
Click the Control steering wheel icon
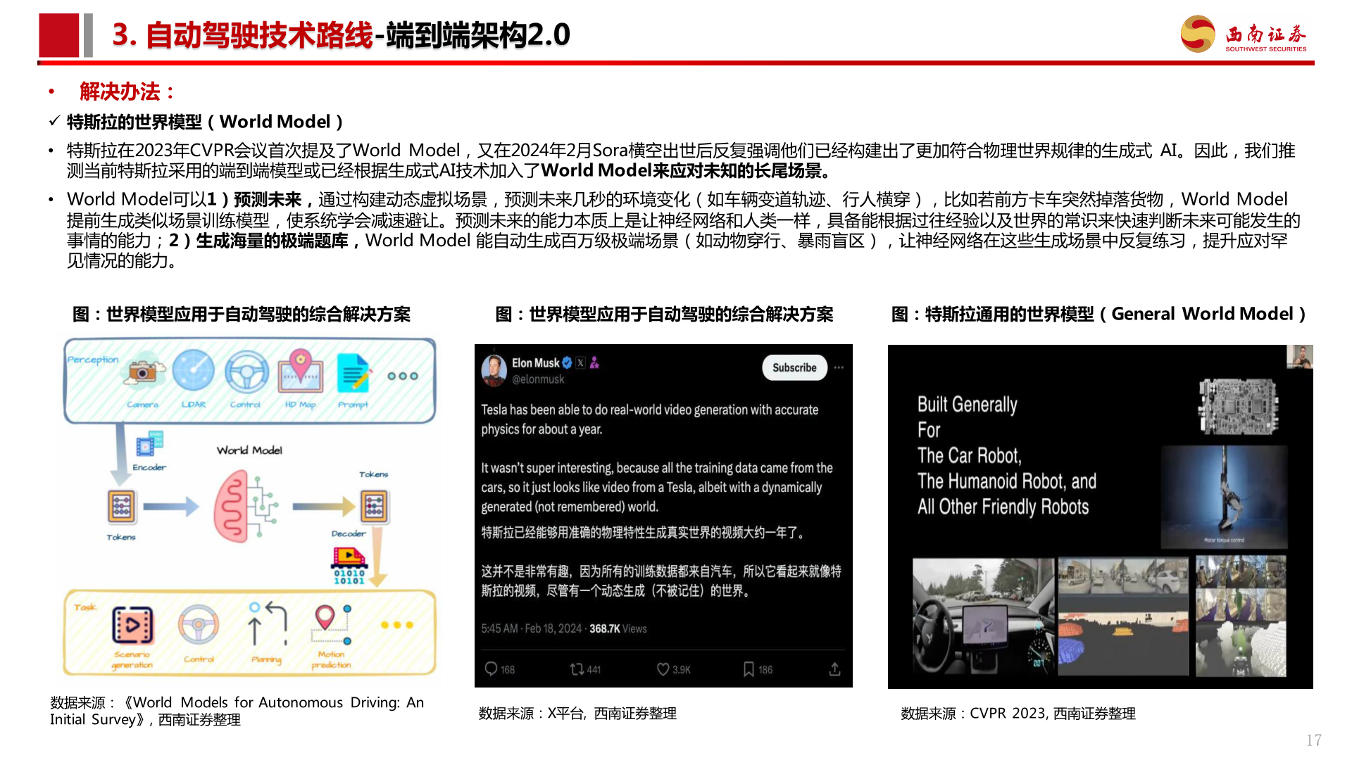[x=245, y=373]
